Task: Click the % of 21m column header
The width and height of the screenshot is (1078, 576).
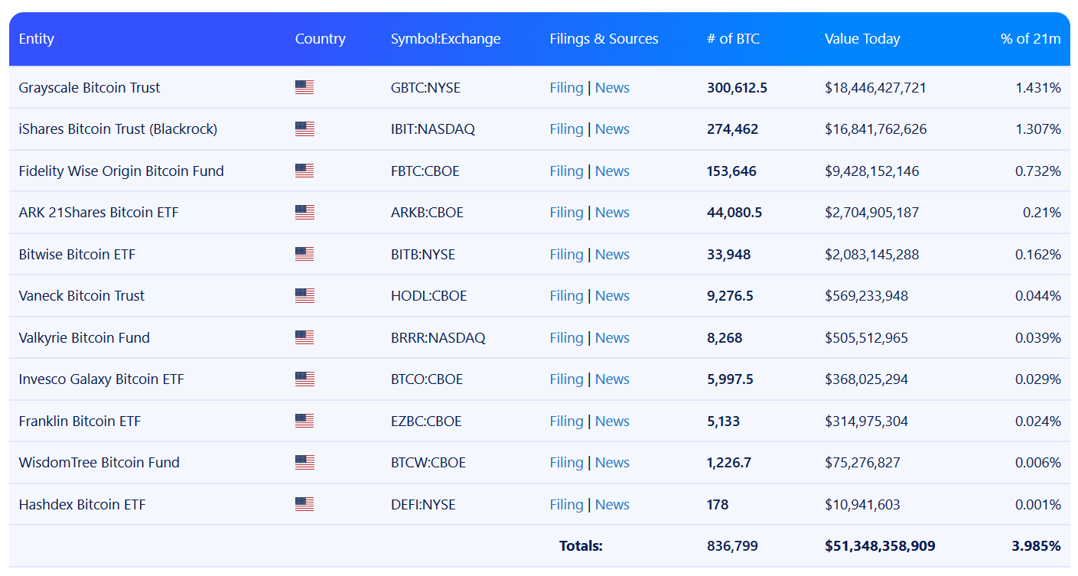Action: [x=1031, y=39]
